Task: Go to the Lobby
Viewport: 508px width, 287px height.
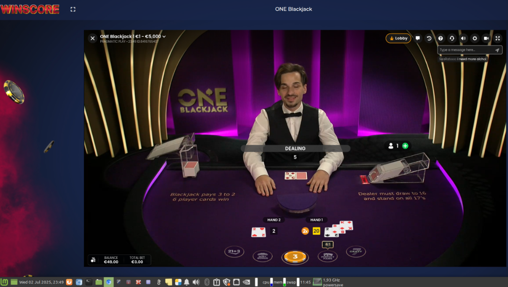Action: point(398,38)
